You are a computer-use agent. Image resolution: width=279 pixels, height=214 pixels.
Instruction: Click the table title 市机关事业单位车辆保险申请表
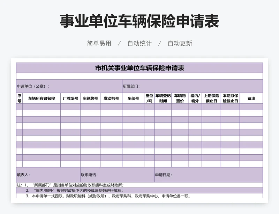[x=139, y=68]
